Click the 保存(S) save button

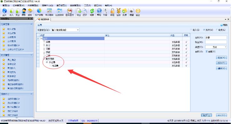click(x=207, y=115)
